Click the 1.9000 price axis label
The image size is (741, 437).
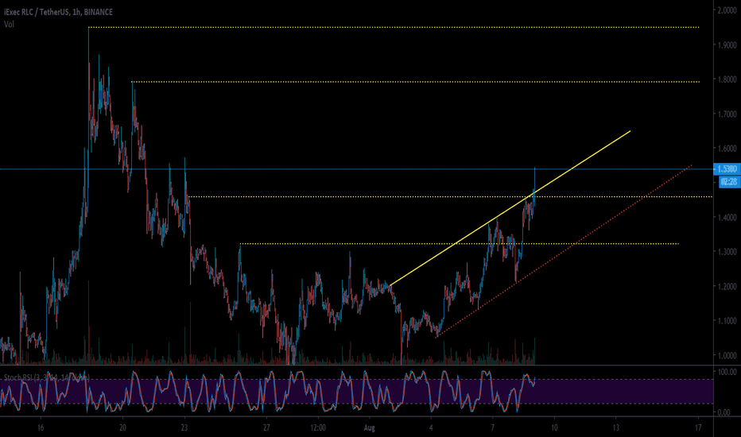(727, 44)
